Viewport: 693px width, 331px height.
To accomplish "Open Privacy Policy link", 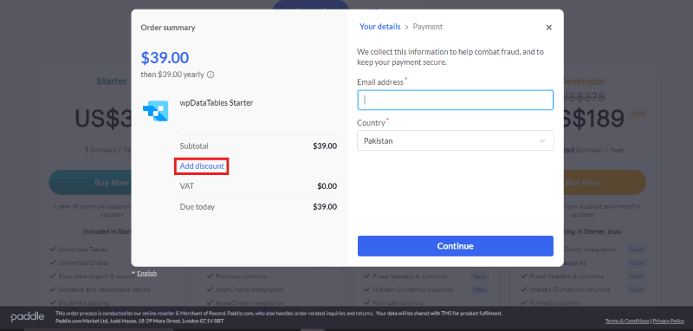I will (668, 321).
